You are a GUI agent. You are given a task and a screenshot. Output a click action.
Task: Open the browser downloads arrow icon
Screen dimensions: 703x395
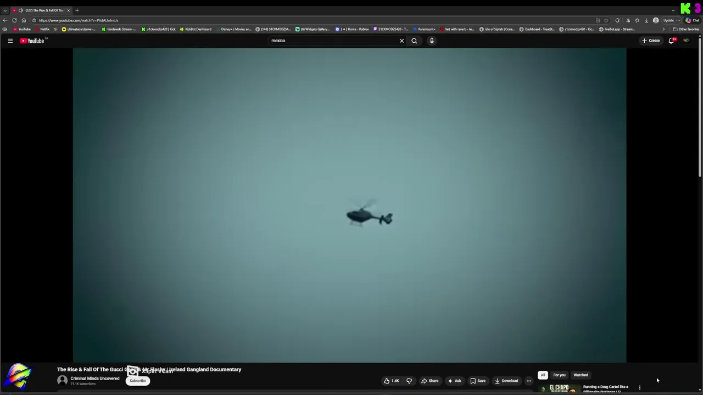pos(646,20)
